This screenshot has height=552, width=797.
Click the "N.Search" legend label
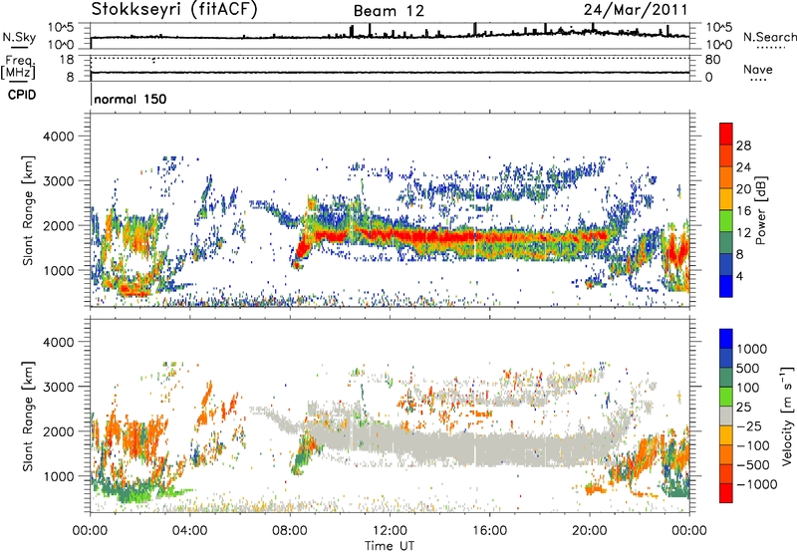pos(769,37)
